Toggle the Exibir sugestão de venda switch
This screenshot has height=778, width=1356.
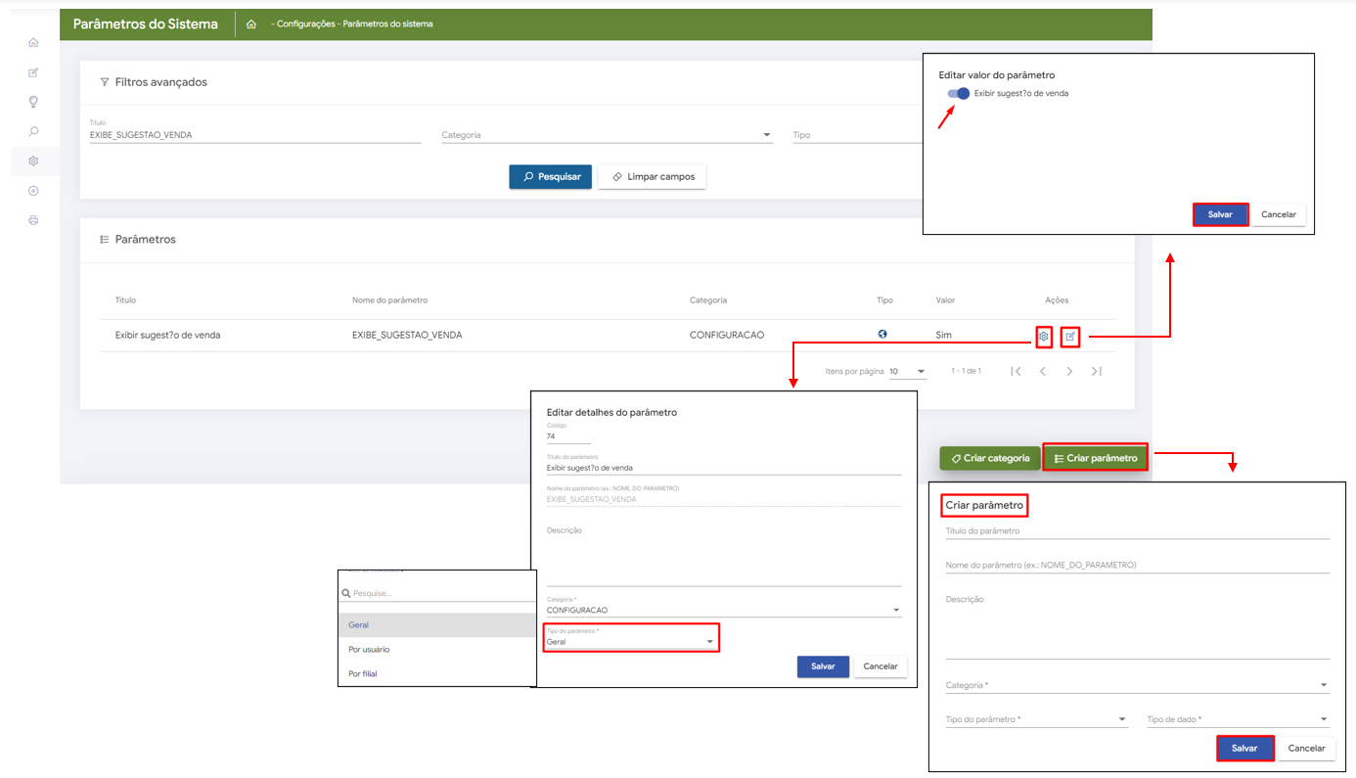pos(958,94)
